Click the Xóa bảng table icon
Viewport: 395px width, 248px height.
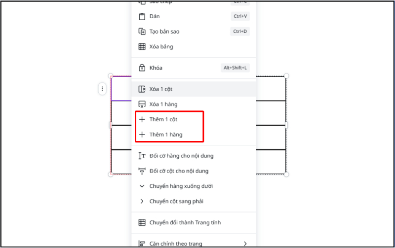tap(142, 47)
